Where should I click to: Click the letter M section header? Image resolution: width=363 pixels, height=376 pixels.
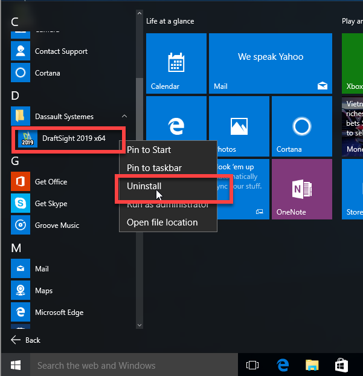[16, 248]
